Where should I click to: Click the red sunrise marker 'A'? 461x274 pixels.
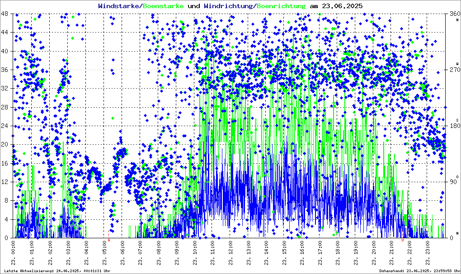click(x=109, y=240)
